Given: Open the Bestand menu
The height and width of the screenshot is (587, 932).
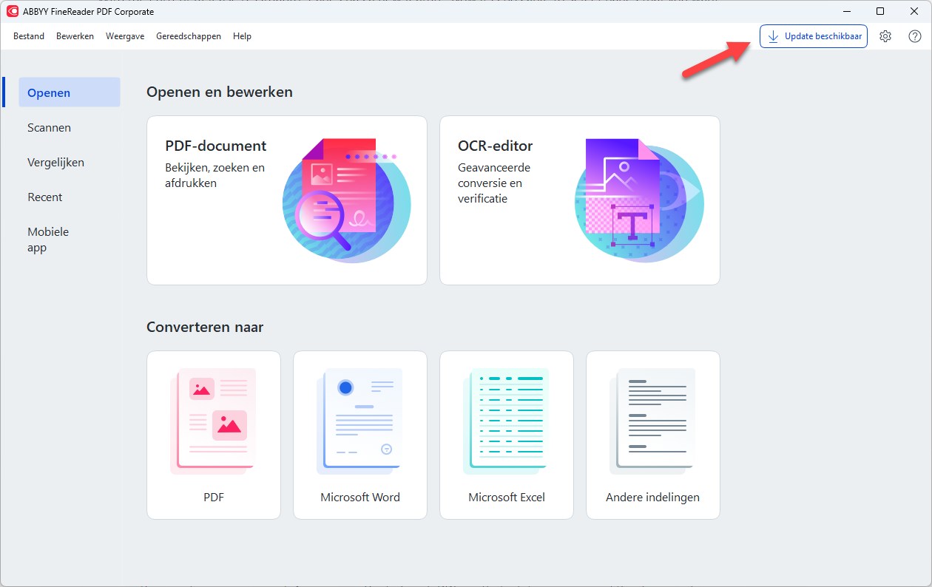Looking at the screenshot, I should point(29,36).
